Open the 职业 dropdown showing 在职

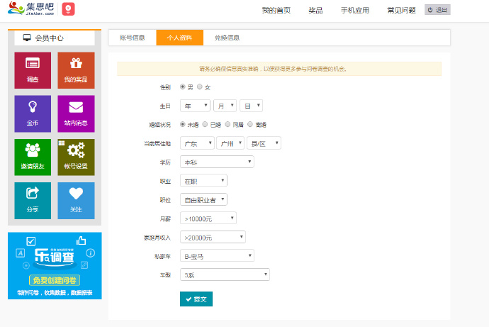coord(203,181)
